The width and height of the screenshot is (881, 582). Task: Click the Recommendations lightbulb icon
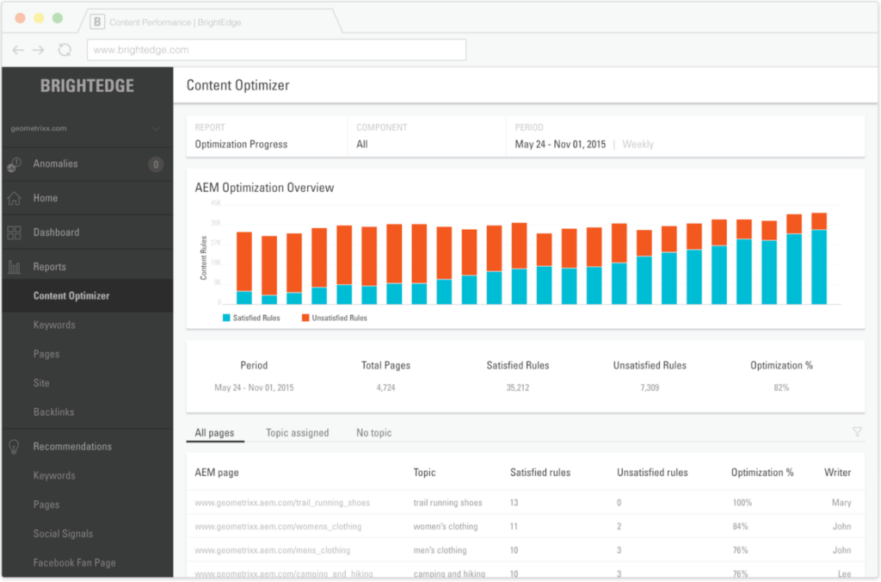(x=15, y=446)
